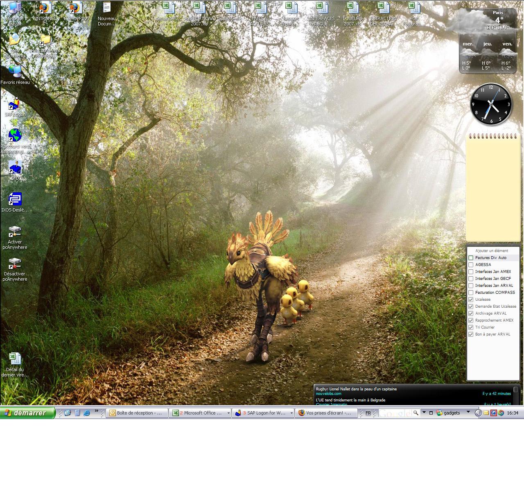This screenshot has height=480, width=524.
Task: Uncheck the Demande Etat Ucalease item
Action: [471, 306]
